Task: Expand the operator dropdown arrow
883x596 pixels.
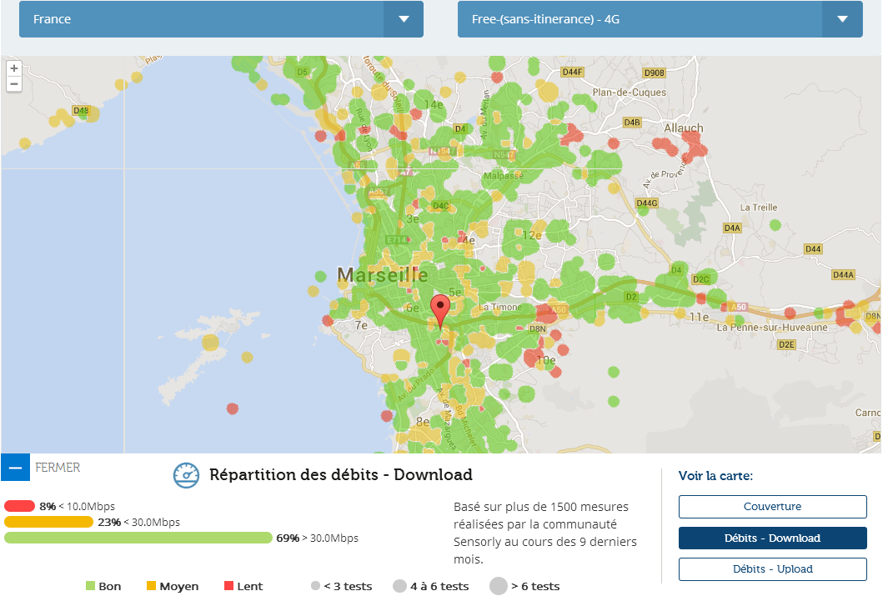Action: 842,19
